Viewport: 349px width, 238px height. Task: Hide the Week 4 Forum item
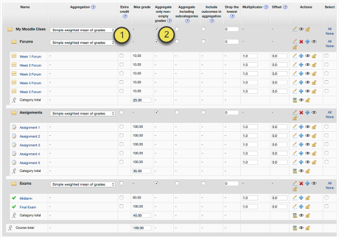(308, 82)
